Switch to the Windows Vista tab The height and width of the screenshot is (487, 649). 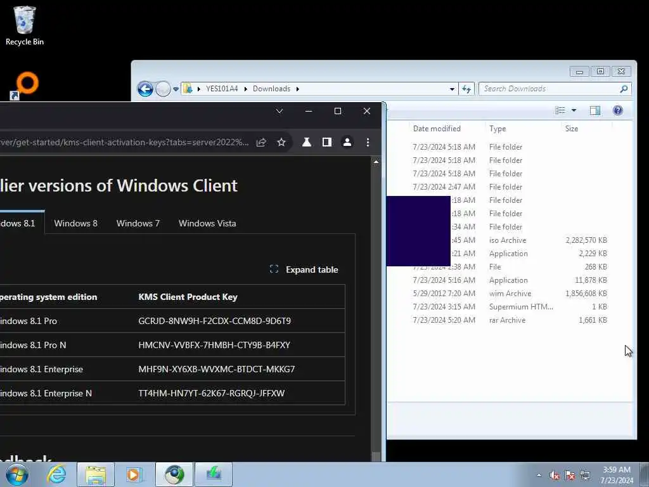207,223
